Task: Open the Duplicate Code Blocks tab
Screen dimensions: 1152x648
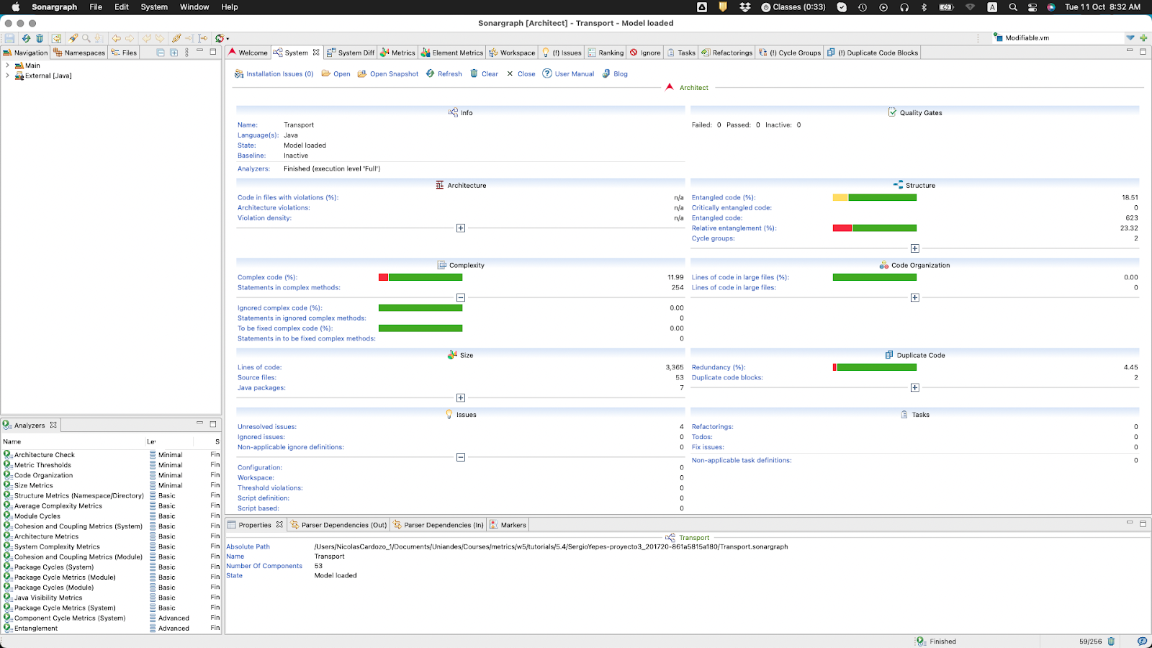Action: coord(873,53)
